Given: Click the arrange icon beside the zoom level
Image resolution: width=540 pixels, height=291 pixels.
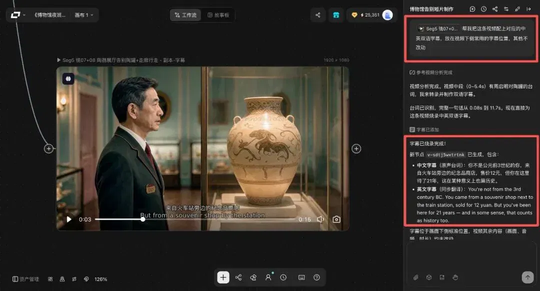Looking at the screenshot, I should (74, 279).
